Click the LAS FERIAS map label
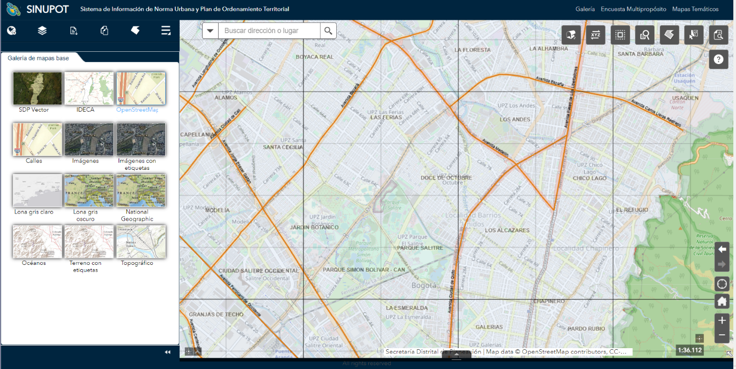736x369 pixels. point(386,117)
